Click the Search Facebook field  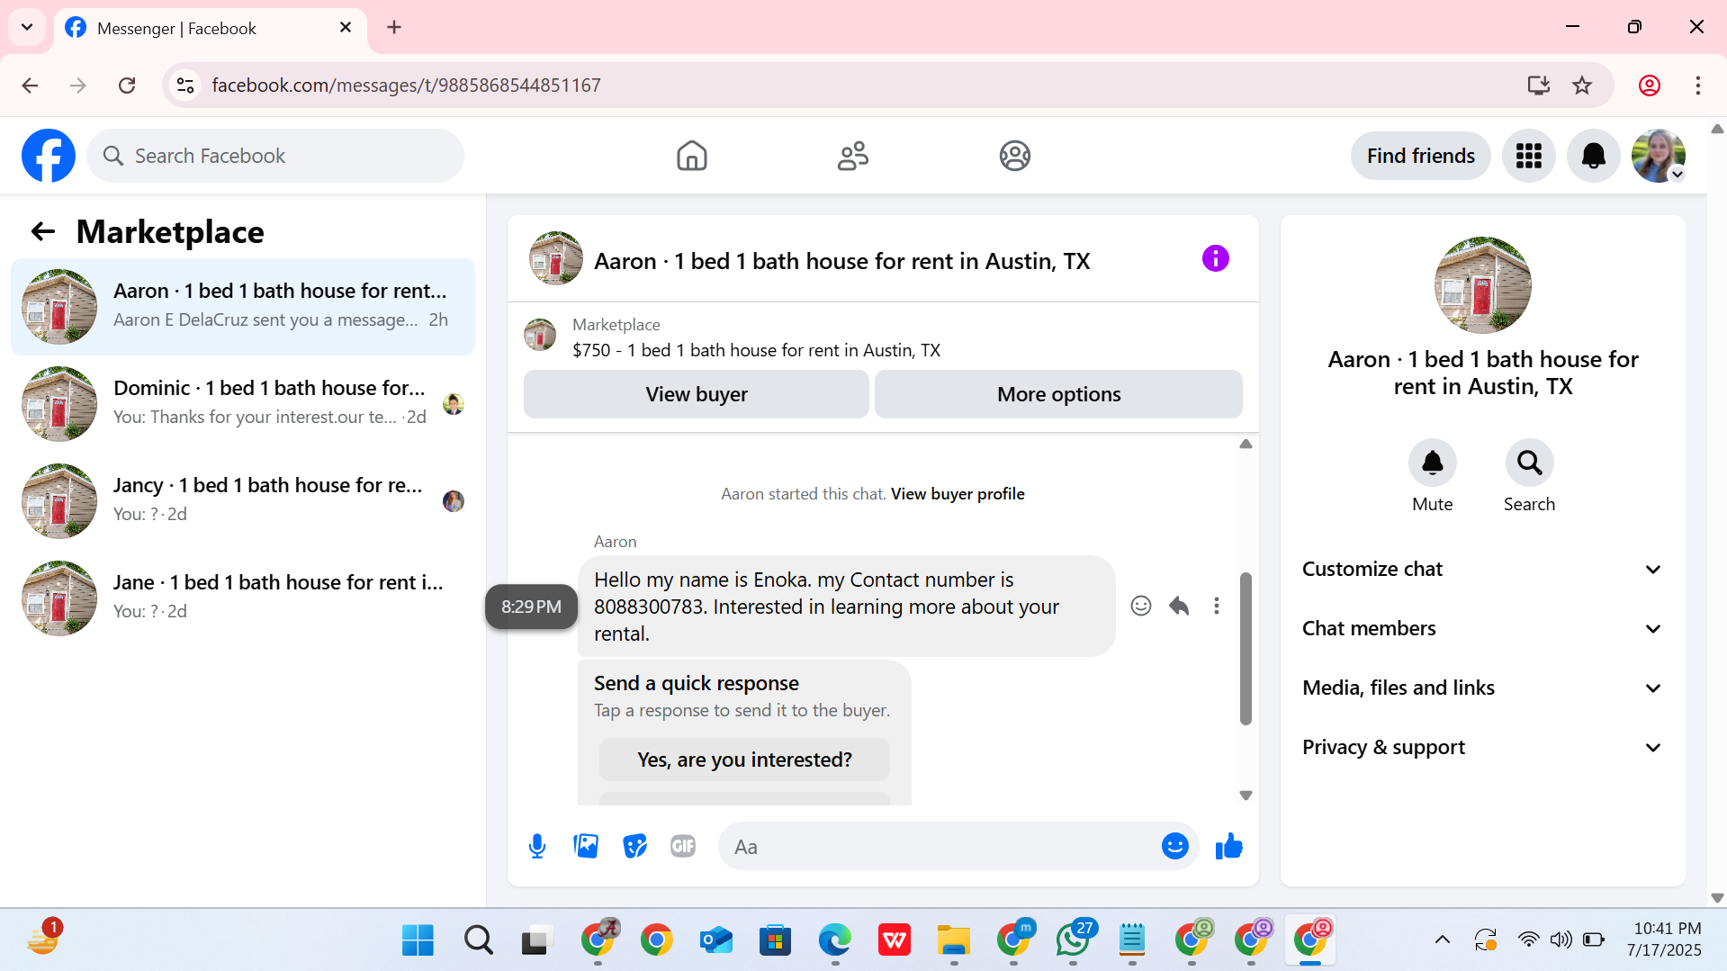click(x=275, y=156)
